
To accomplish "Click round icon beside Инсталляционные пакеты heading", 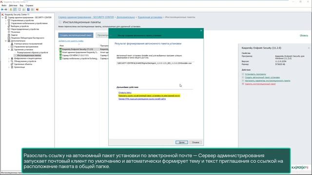I will tap(60, 22).
